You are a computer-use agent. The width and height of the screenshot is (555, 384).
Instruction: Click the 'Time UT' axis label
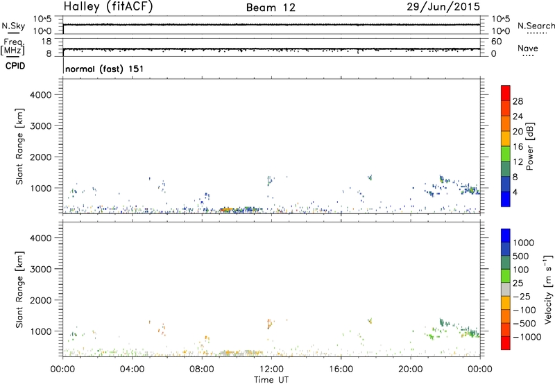271,380
